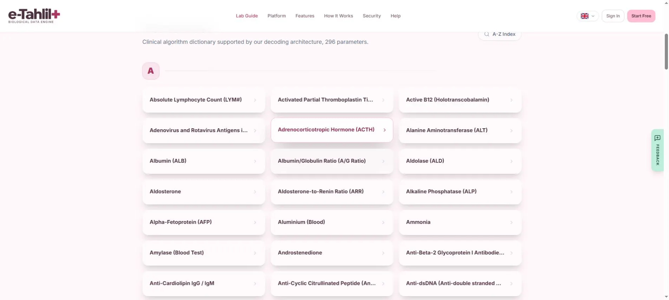Open Anti-Cardiolipin IgG / IgM entry
This screenshot has width=669, height=300.
pyautogui.click(x=204, y=284)
